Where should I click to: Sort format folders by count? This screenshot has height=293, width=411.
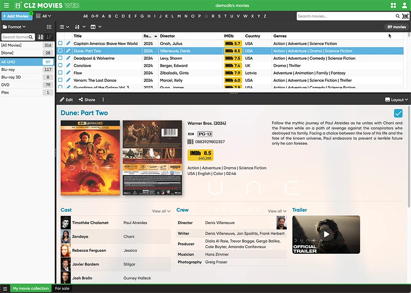tap(49, 37)
